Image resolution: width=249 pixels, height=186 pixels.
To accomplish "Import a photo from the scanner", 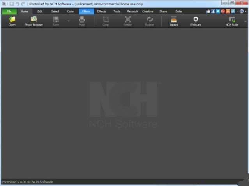I will click(x=174, y=21).
